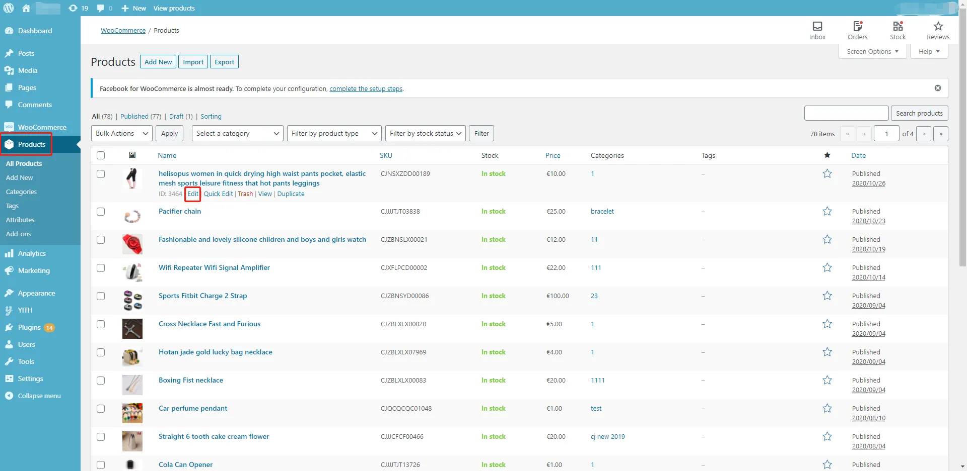Tick the select-all products checkbox
This screenshot has height=471, width=967.
(101, 155)
